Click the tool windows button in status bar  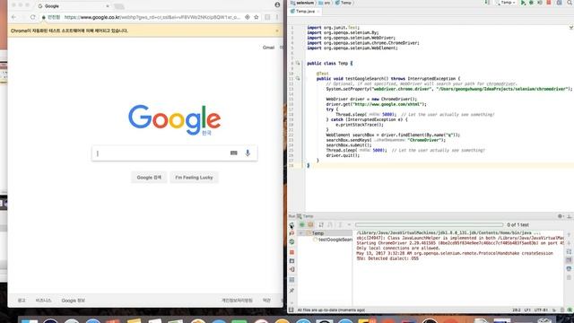291,310
